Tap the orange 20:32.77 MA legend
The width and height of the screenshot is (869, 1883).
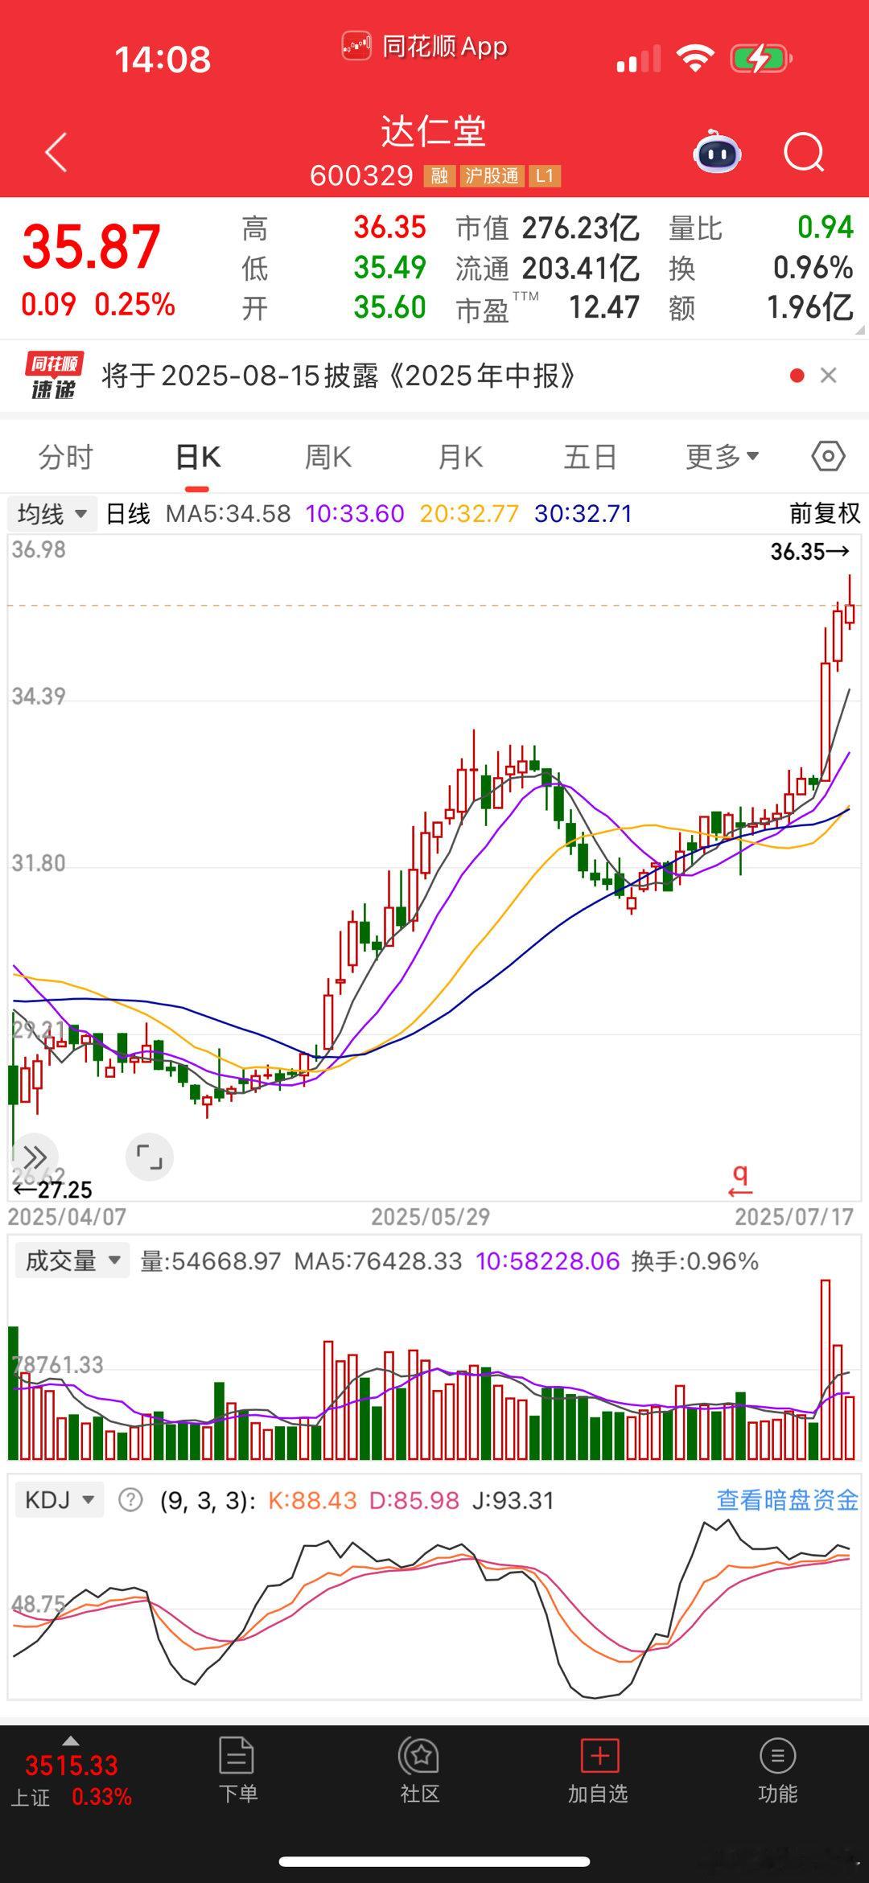coord(469,513)
